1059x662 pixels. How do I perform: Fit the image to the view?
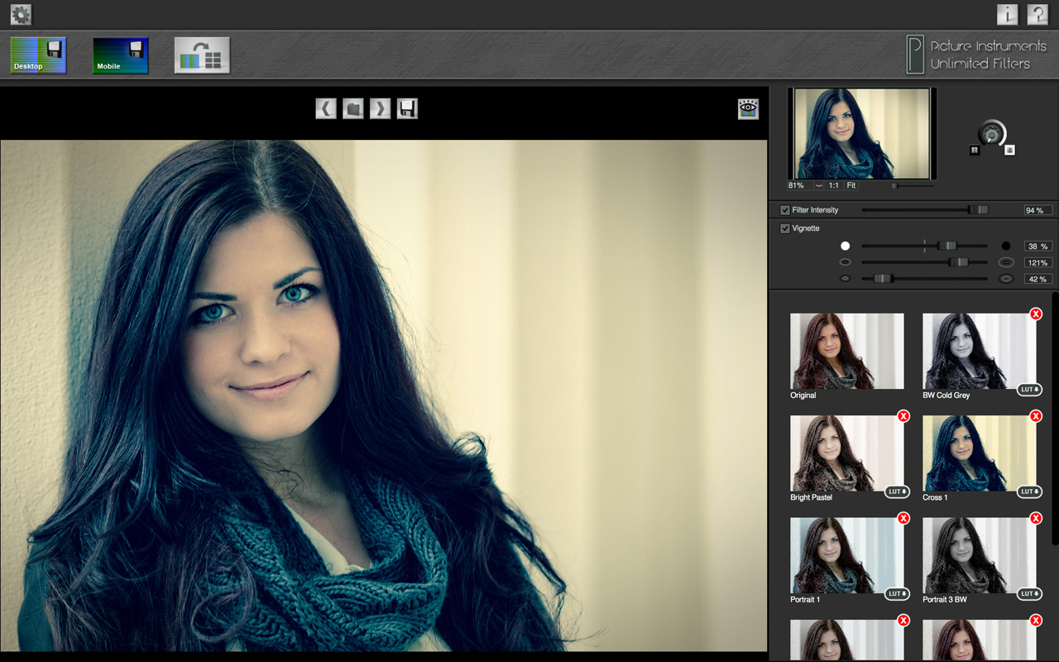pyautogui.click(x=851, y=186)
